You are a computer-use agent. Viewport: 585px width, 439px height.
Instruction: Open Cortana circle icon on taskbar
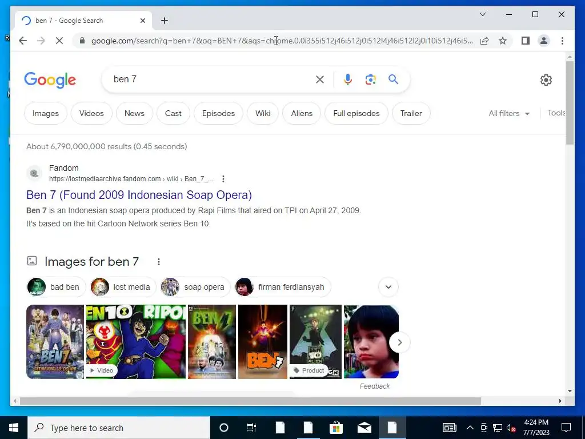(x=224, y=428)
